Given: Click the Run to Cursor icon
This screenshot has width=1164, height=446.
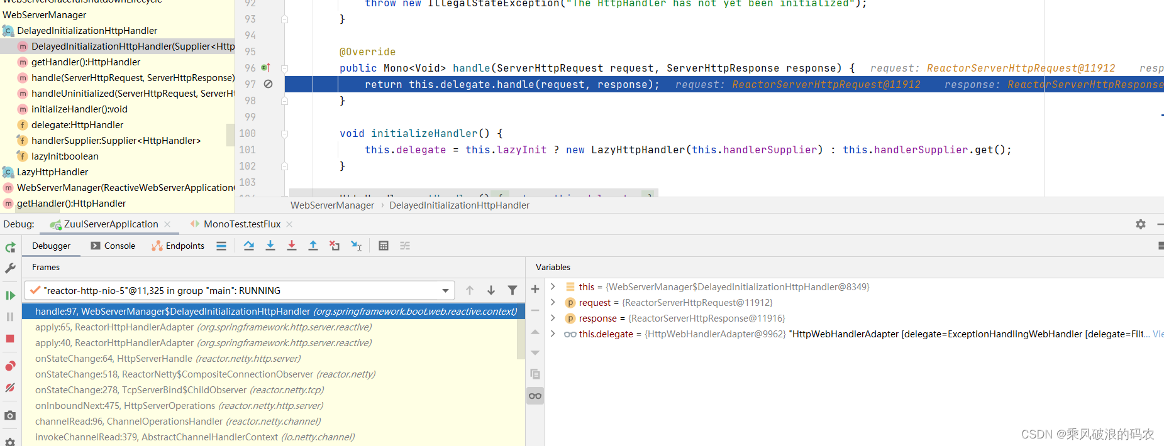Looking at the screenshot, I should point(356,246).
